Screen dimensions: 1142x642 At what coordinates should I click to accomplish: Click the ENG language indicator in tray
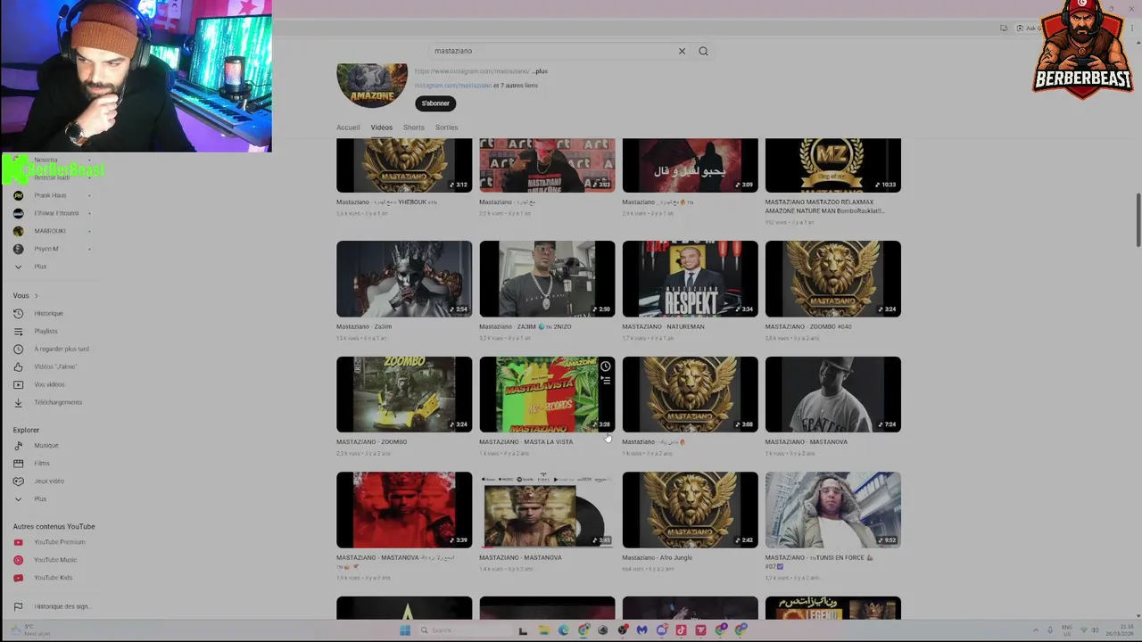click(1067, 630)
